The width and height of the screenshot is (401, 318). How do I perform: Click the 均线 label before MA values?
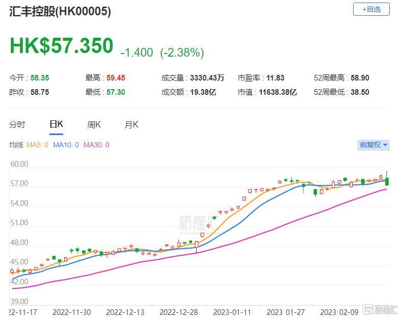click(16, 145)
